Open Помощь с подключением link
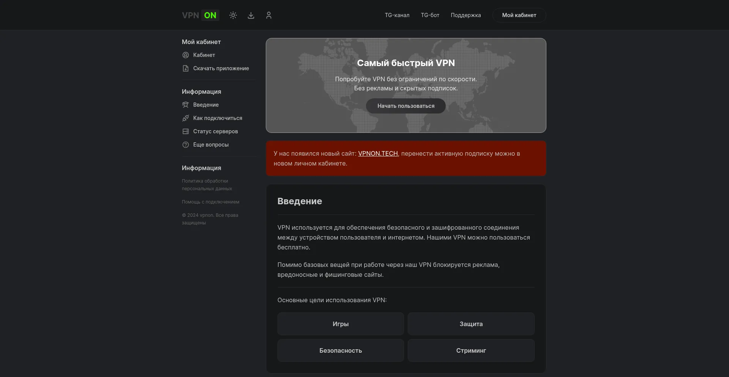Screen dimensions: 729x377 coord(210,202)
